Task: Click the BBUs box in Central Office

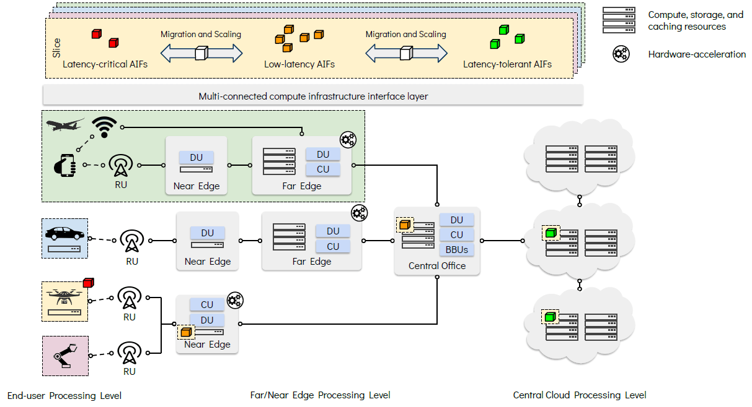Action: (457, 249)
